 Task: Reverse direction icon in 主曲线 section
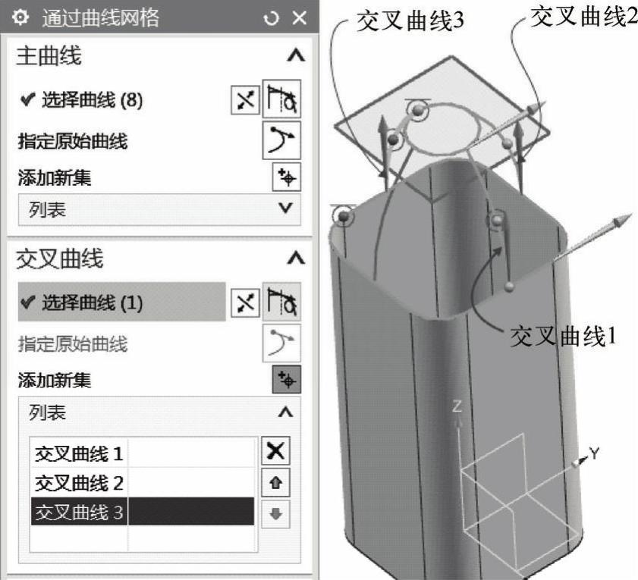[x=245, y=99]
